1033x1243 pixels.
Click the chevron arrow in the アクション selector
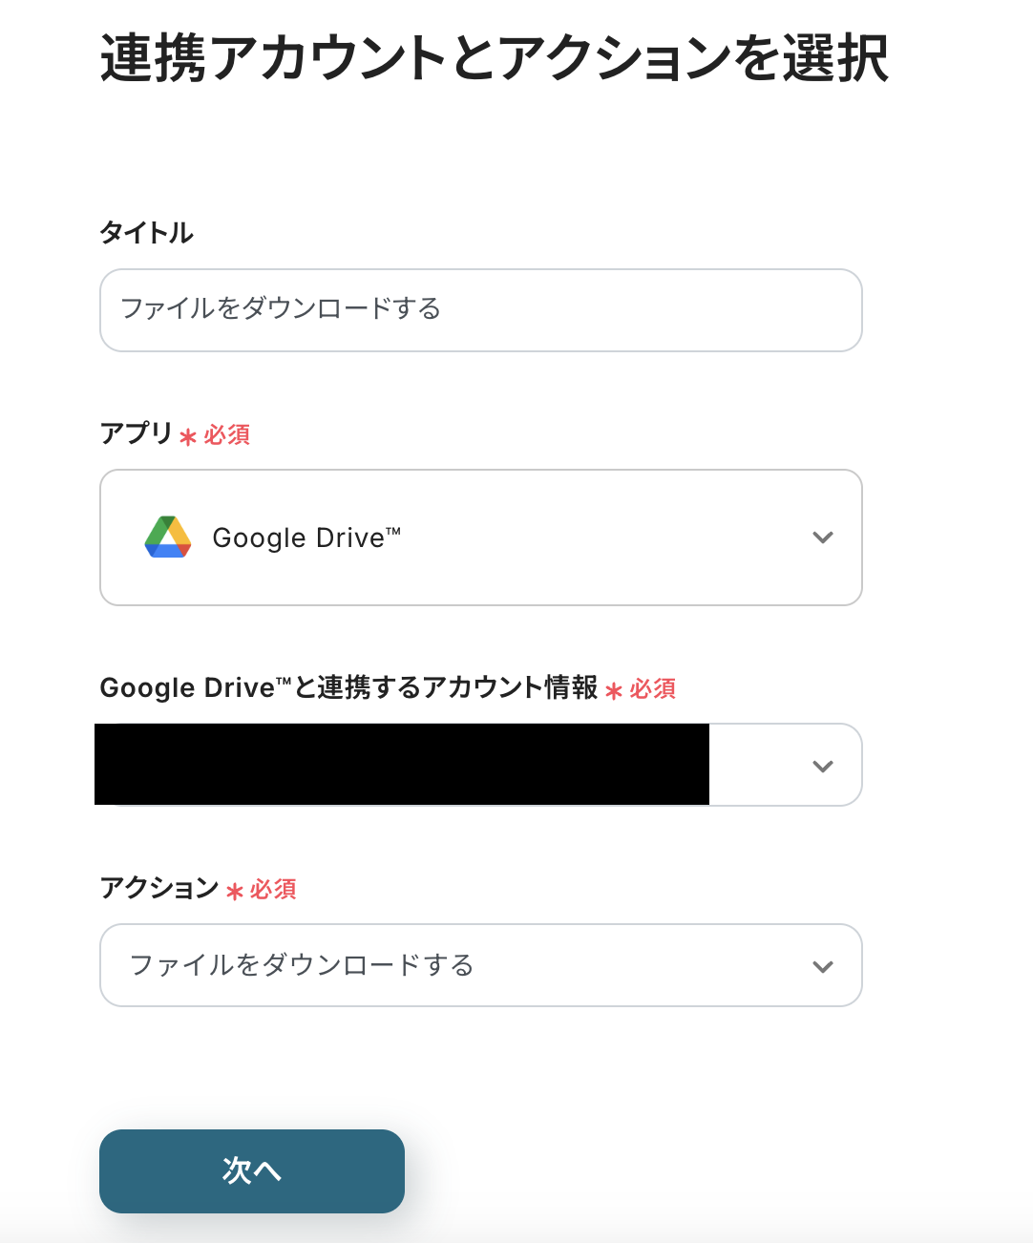(822, 966)
